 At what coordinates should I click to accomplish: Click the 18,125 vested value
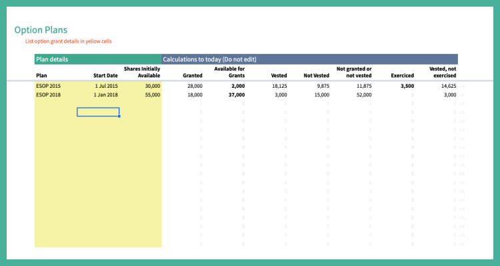click(x=279, y=86)
